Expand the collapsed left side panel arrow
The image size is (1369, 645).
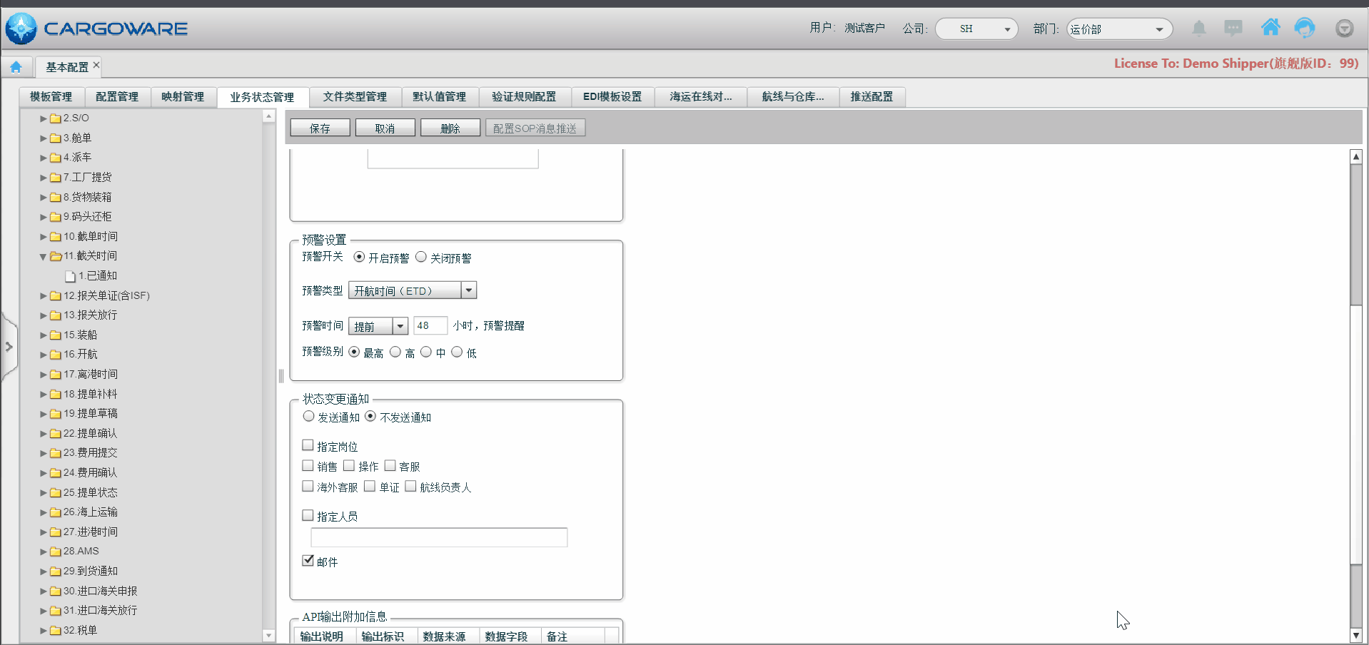click(x=9, y=347)
